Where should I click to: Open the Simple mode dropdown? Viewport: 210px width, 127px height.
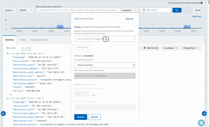point(26,10)
